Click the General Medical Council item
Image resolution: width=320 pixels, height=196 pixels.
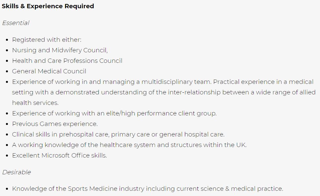point(49,71)
